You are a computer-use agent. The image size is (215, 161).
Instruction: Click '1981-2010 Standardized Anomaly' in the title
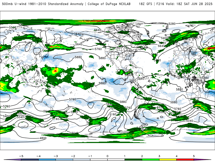(56, 4)
